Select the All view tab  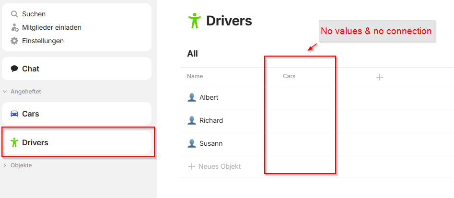click(x=192, y=54)
